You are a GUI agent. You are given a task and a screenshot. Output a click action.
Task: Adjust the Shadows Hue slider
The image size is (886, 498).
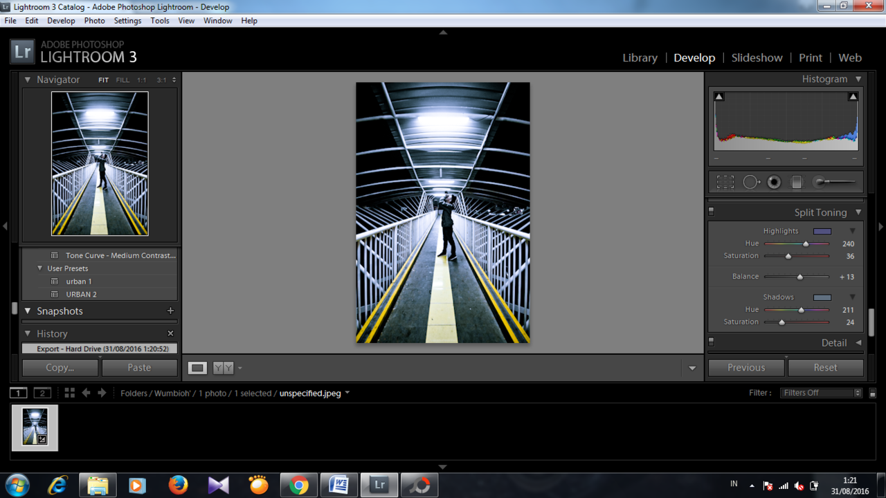[x=802, y=310]
